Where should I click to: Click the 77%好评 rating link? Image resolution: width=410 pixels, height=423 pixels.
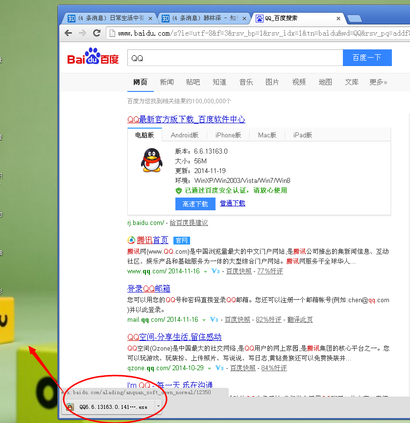[270, 271]
